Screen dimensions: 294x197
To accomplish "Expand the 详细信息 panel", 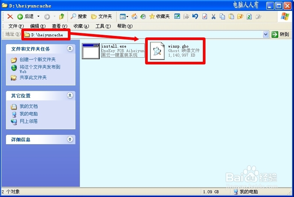I will [70, 139].
